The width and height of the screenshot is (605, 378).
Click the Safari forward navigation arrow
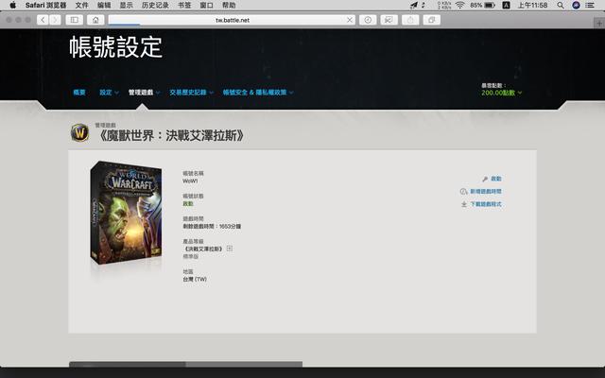pyautogui.click(x=55, y=20)
